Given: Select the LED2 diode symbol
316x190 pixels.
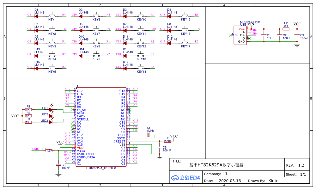Looking at the screenshot, I should click(x=51, y=116).
